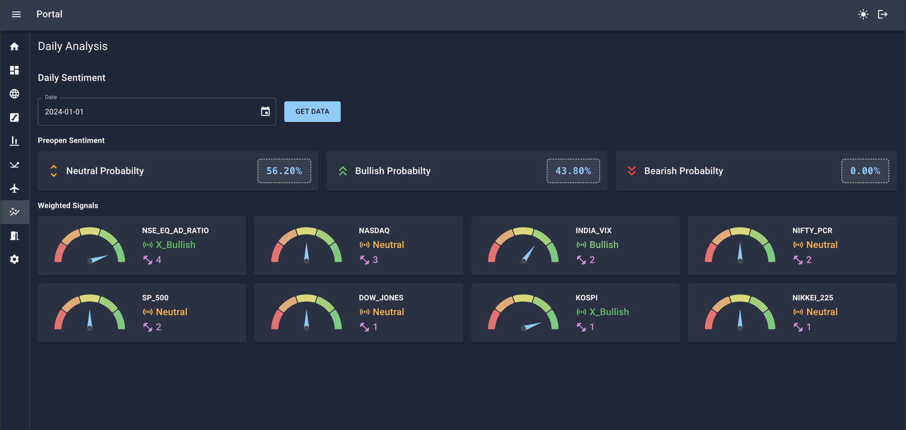
Task: Click the weight arrow icon in NIFTY_PCR card
Action: click(798, 260)
